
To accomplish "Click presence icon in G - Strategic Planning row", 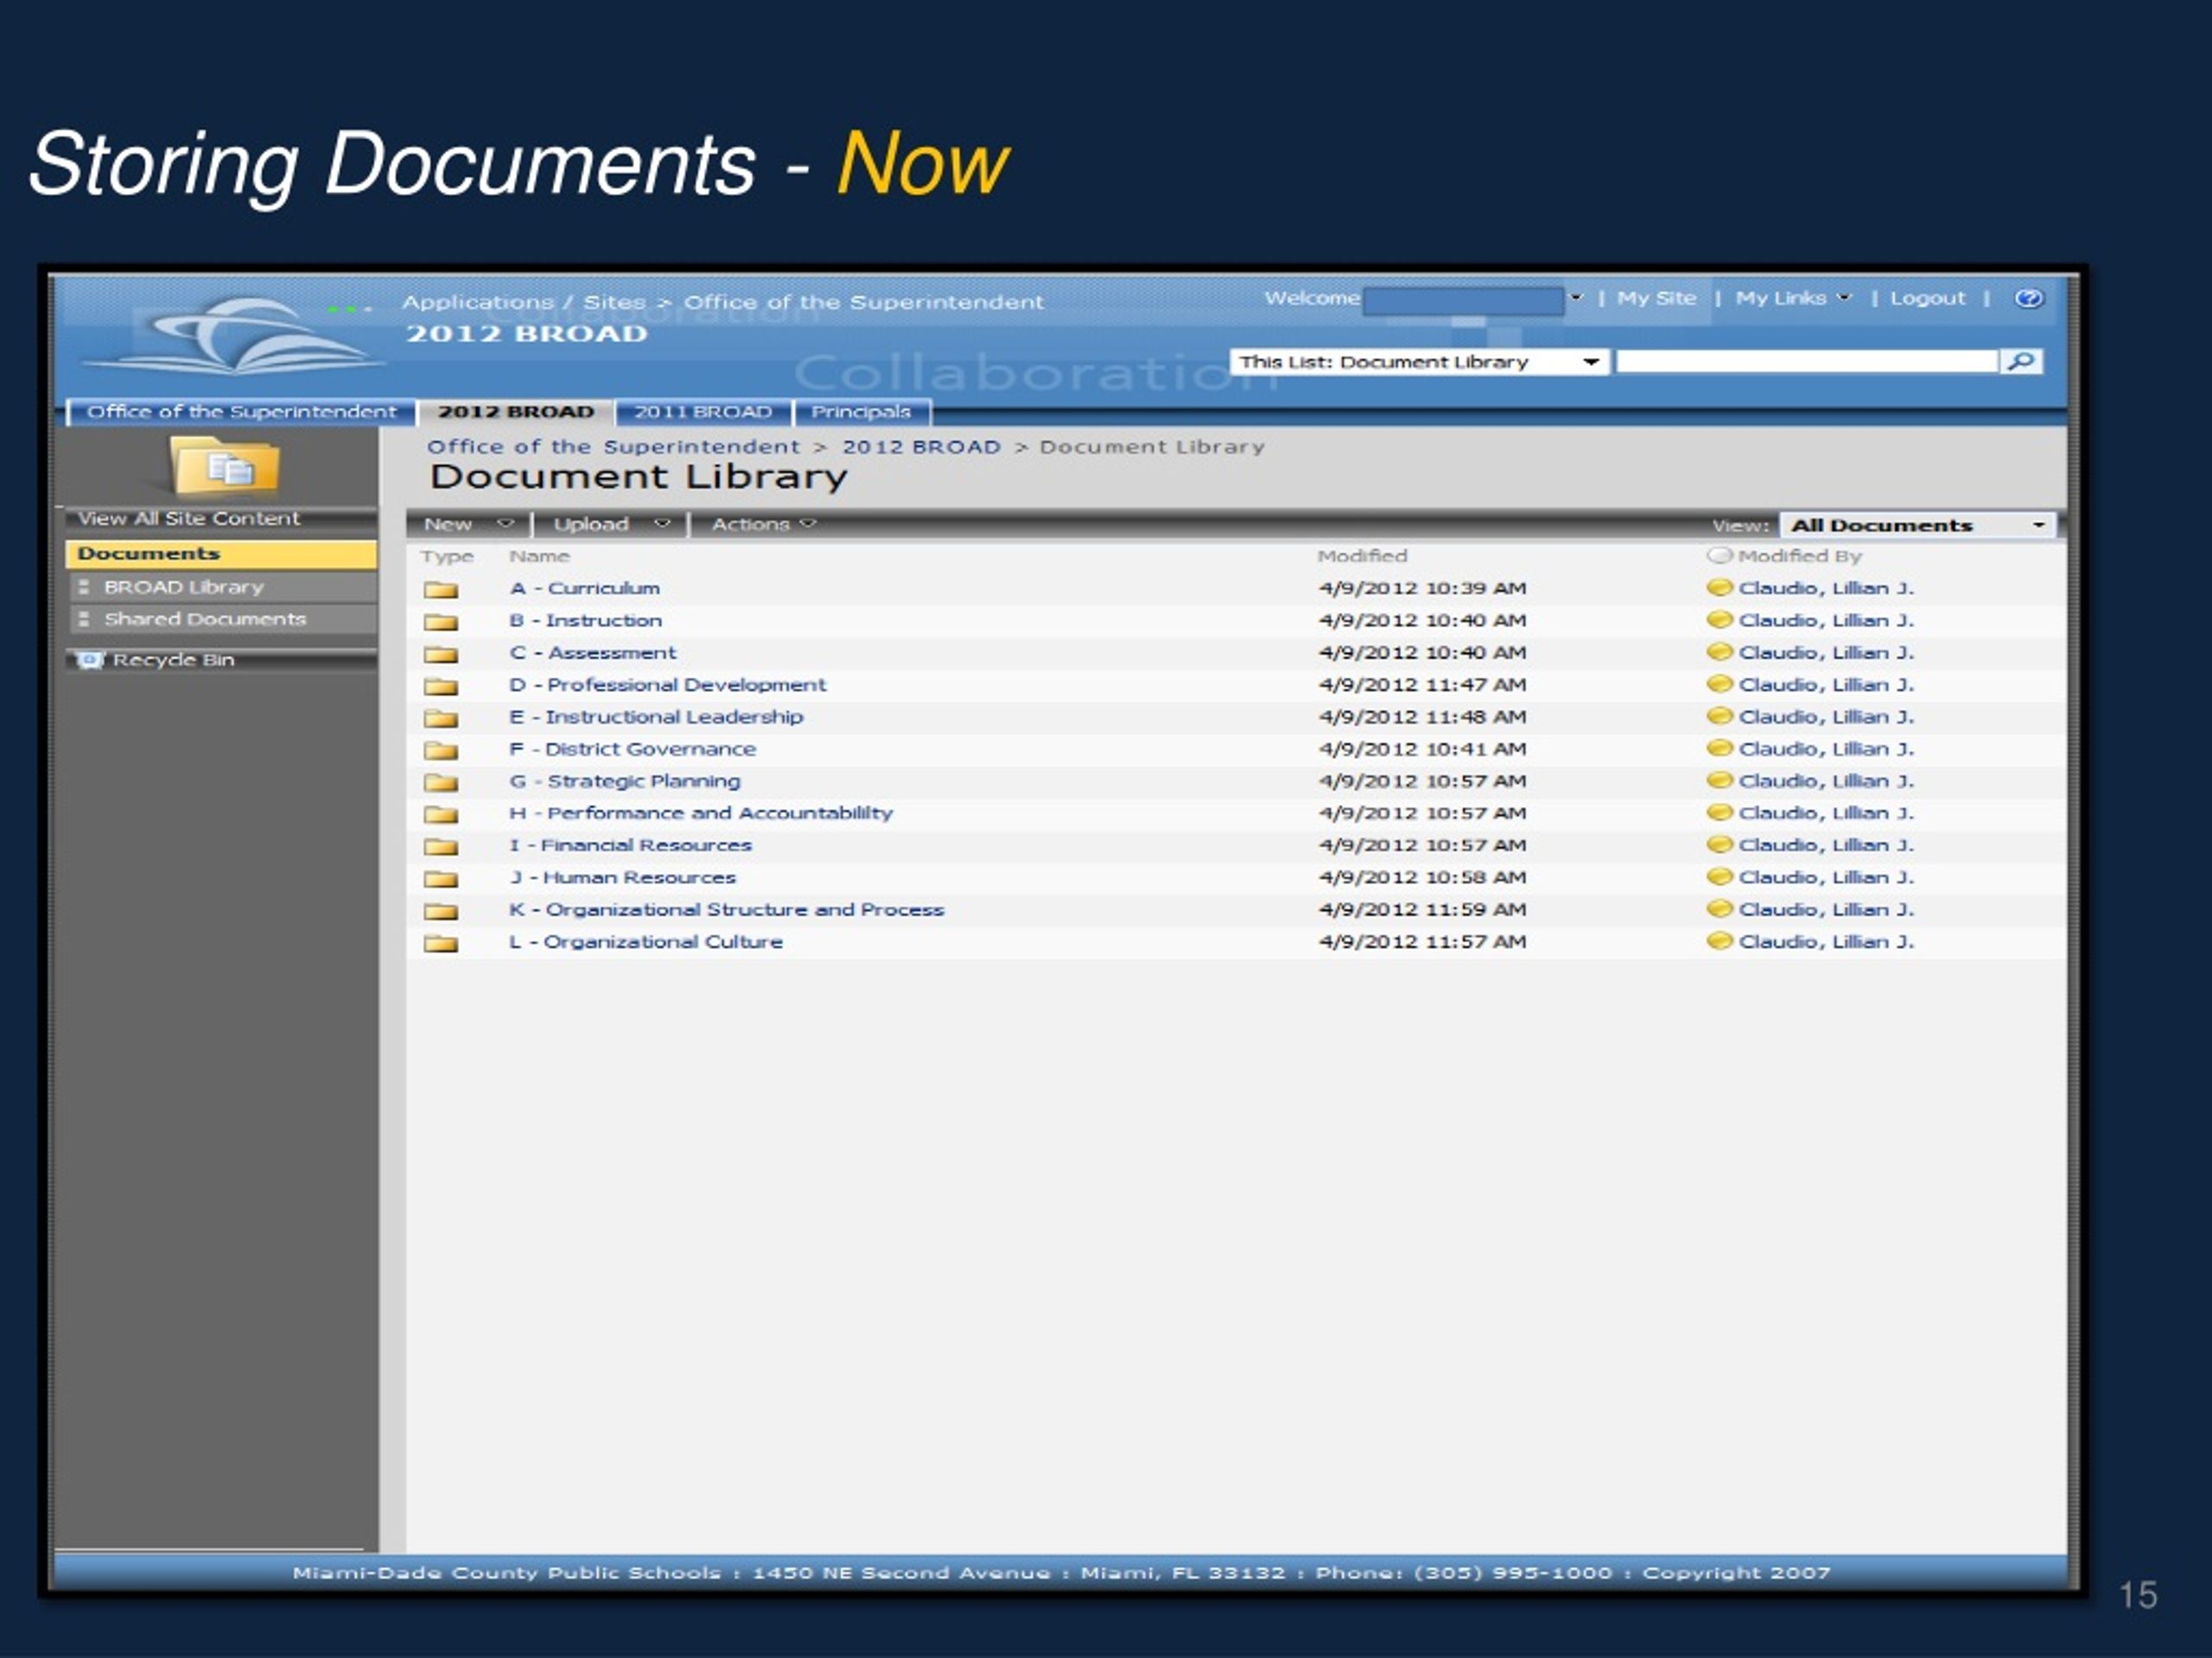I will click(1719, 781).
